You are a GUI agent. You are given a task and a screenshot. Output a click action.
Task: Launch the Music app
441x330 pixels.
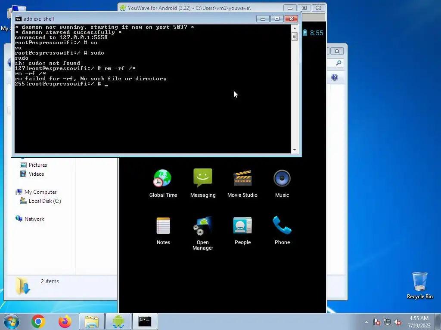pyautogui.click(x=282, y=183)
